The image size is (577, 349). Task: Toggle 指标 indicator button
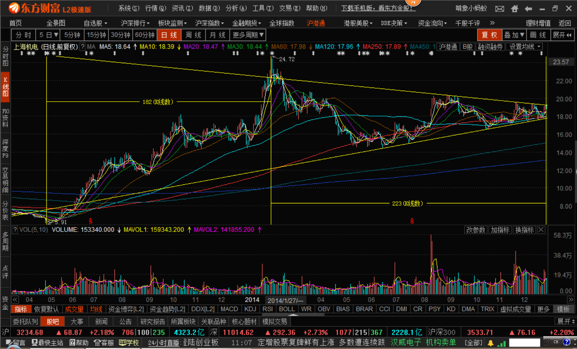(21, 309)
